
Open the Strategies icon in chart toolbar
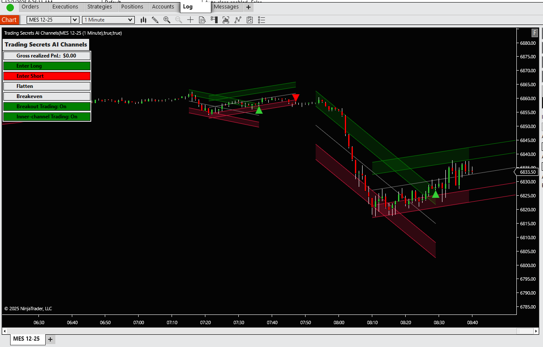click(x=238, y=20)
